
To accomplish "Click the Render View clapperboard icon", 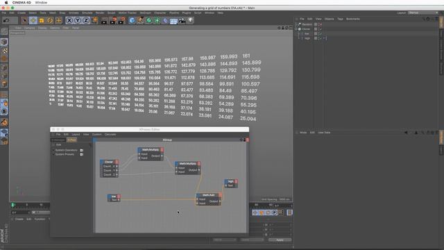I will click(105, 20).
